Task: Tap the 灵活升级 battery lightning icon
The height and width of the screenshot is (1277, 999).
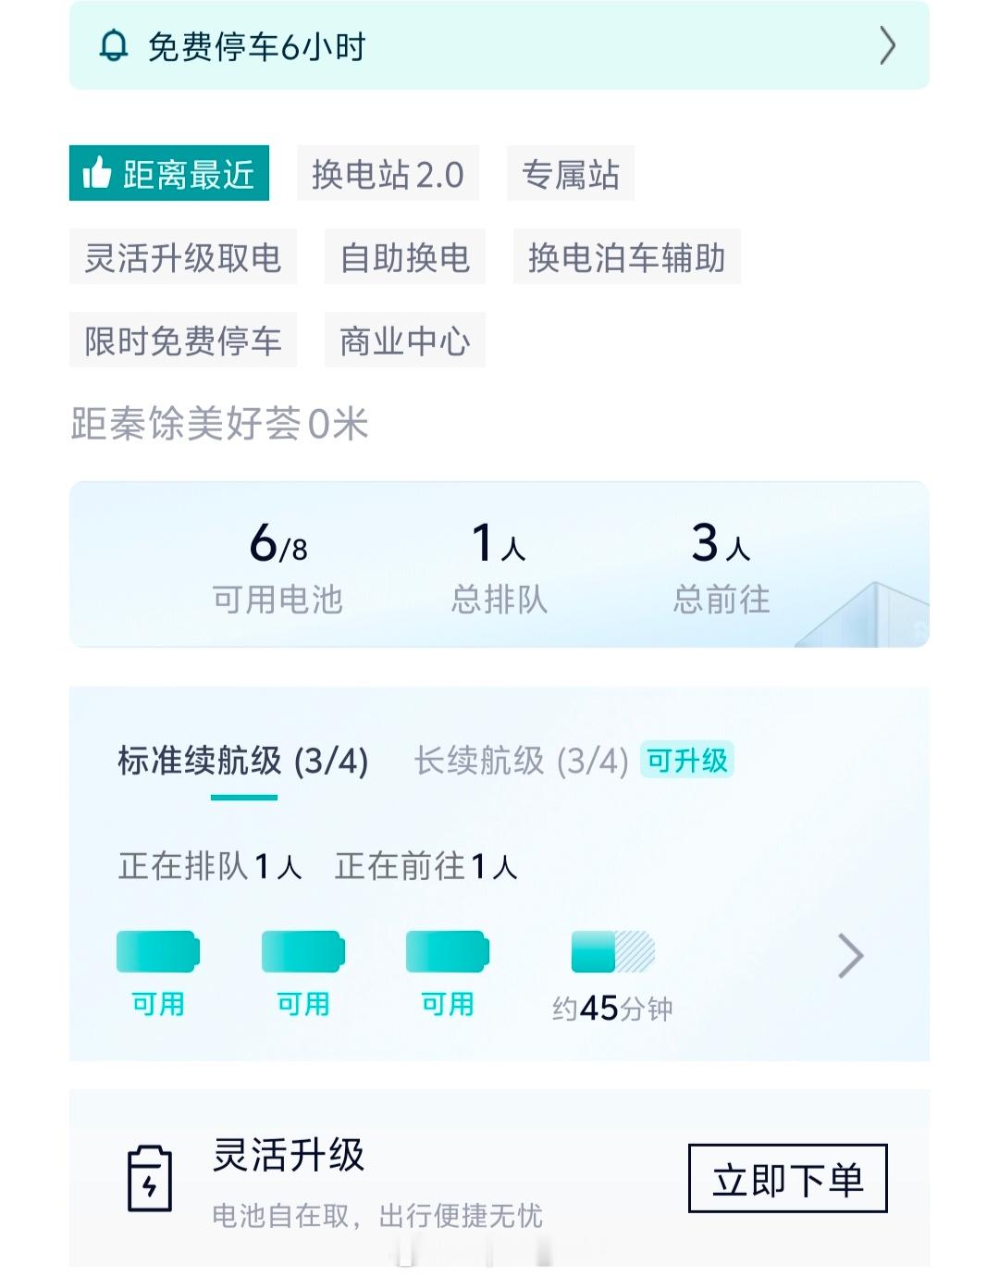Action: coord(150,1179)
